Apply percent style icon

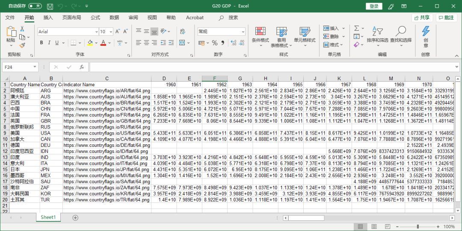pyautogui.click(x=214, y=43)
